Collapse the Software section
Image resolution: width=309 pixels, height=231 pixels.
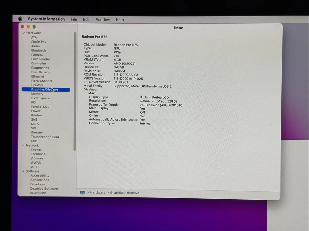[x=23, y=171]
